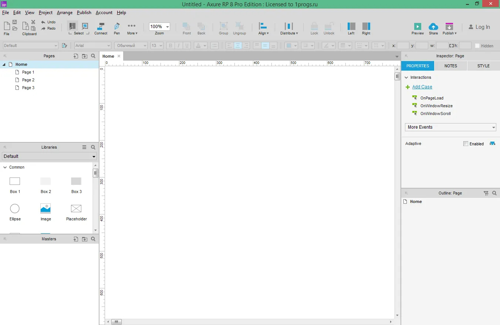This screenshot has height=325, width=500.
Task: Click the New File icon
Action: point(7,26)
